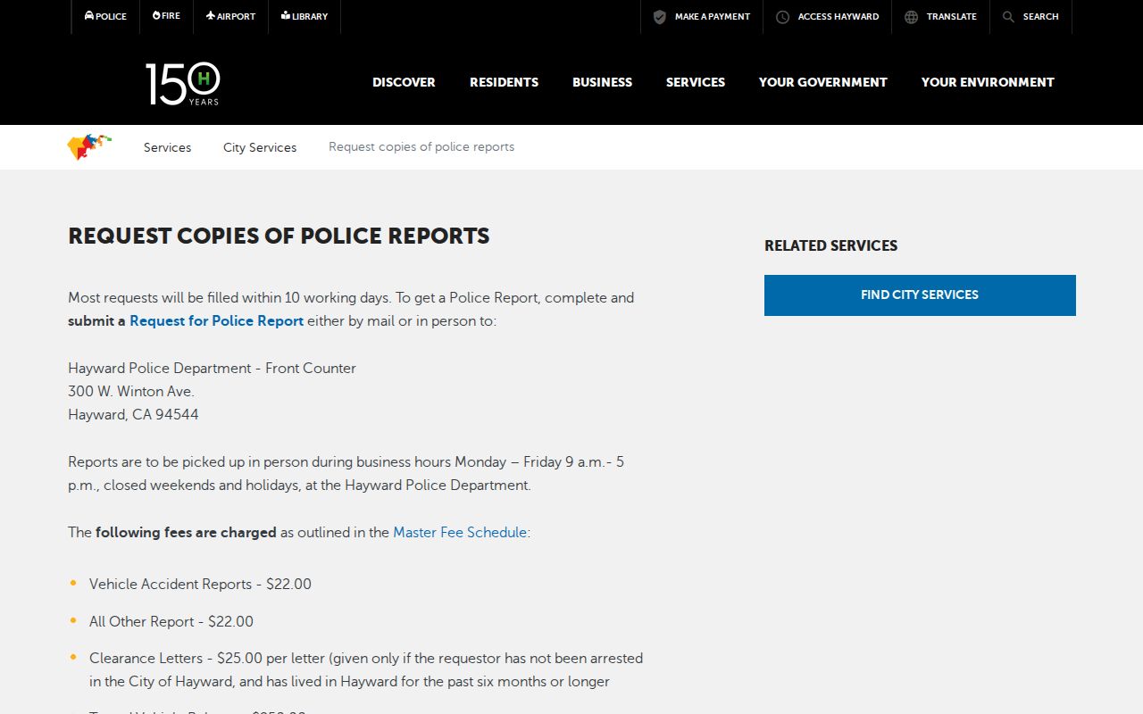Click All Other Report - $22.00 item
Viewport: 1143px width, 714px height.
(171, 621)
